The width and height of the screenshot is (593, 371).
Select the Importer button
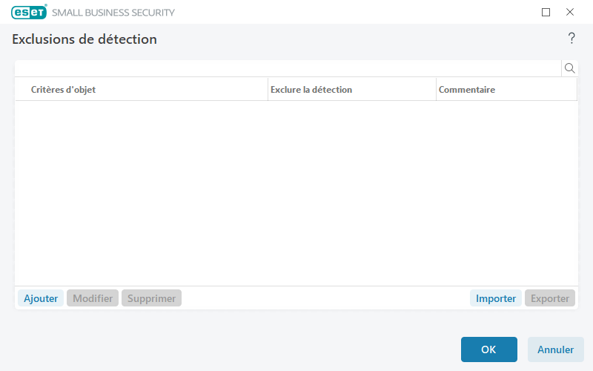[x=496, y=298]
